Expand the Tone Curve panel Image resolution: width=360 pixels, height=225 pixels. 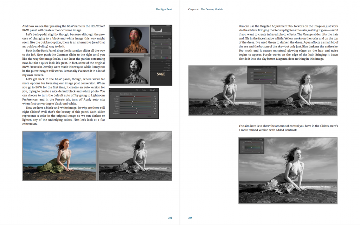168,60
